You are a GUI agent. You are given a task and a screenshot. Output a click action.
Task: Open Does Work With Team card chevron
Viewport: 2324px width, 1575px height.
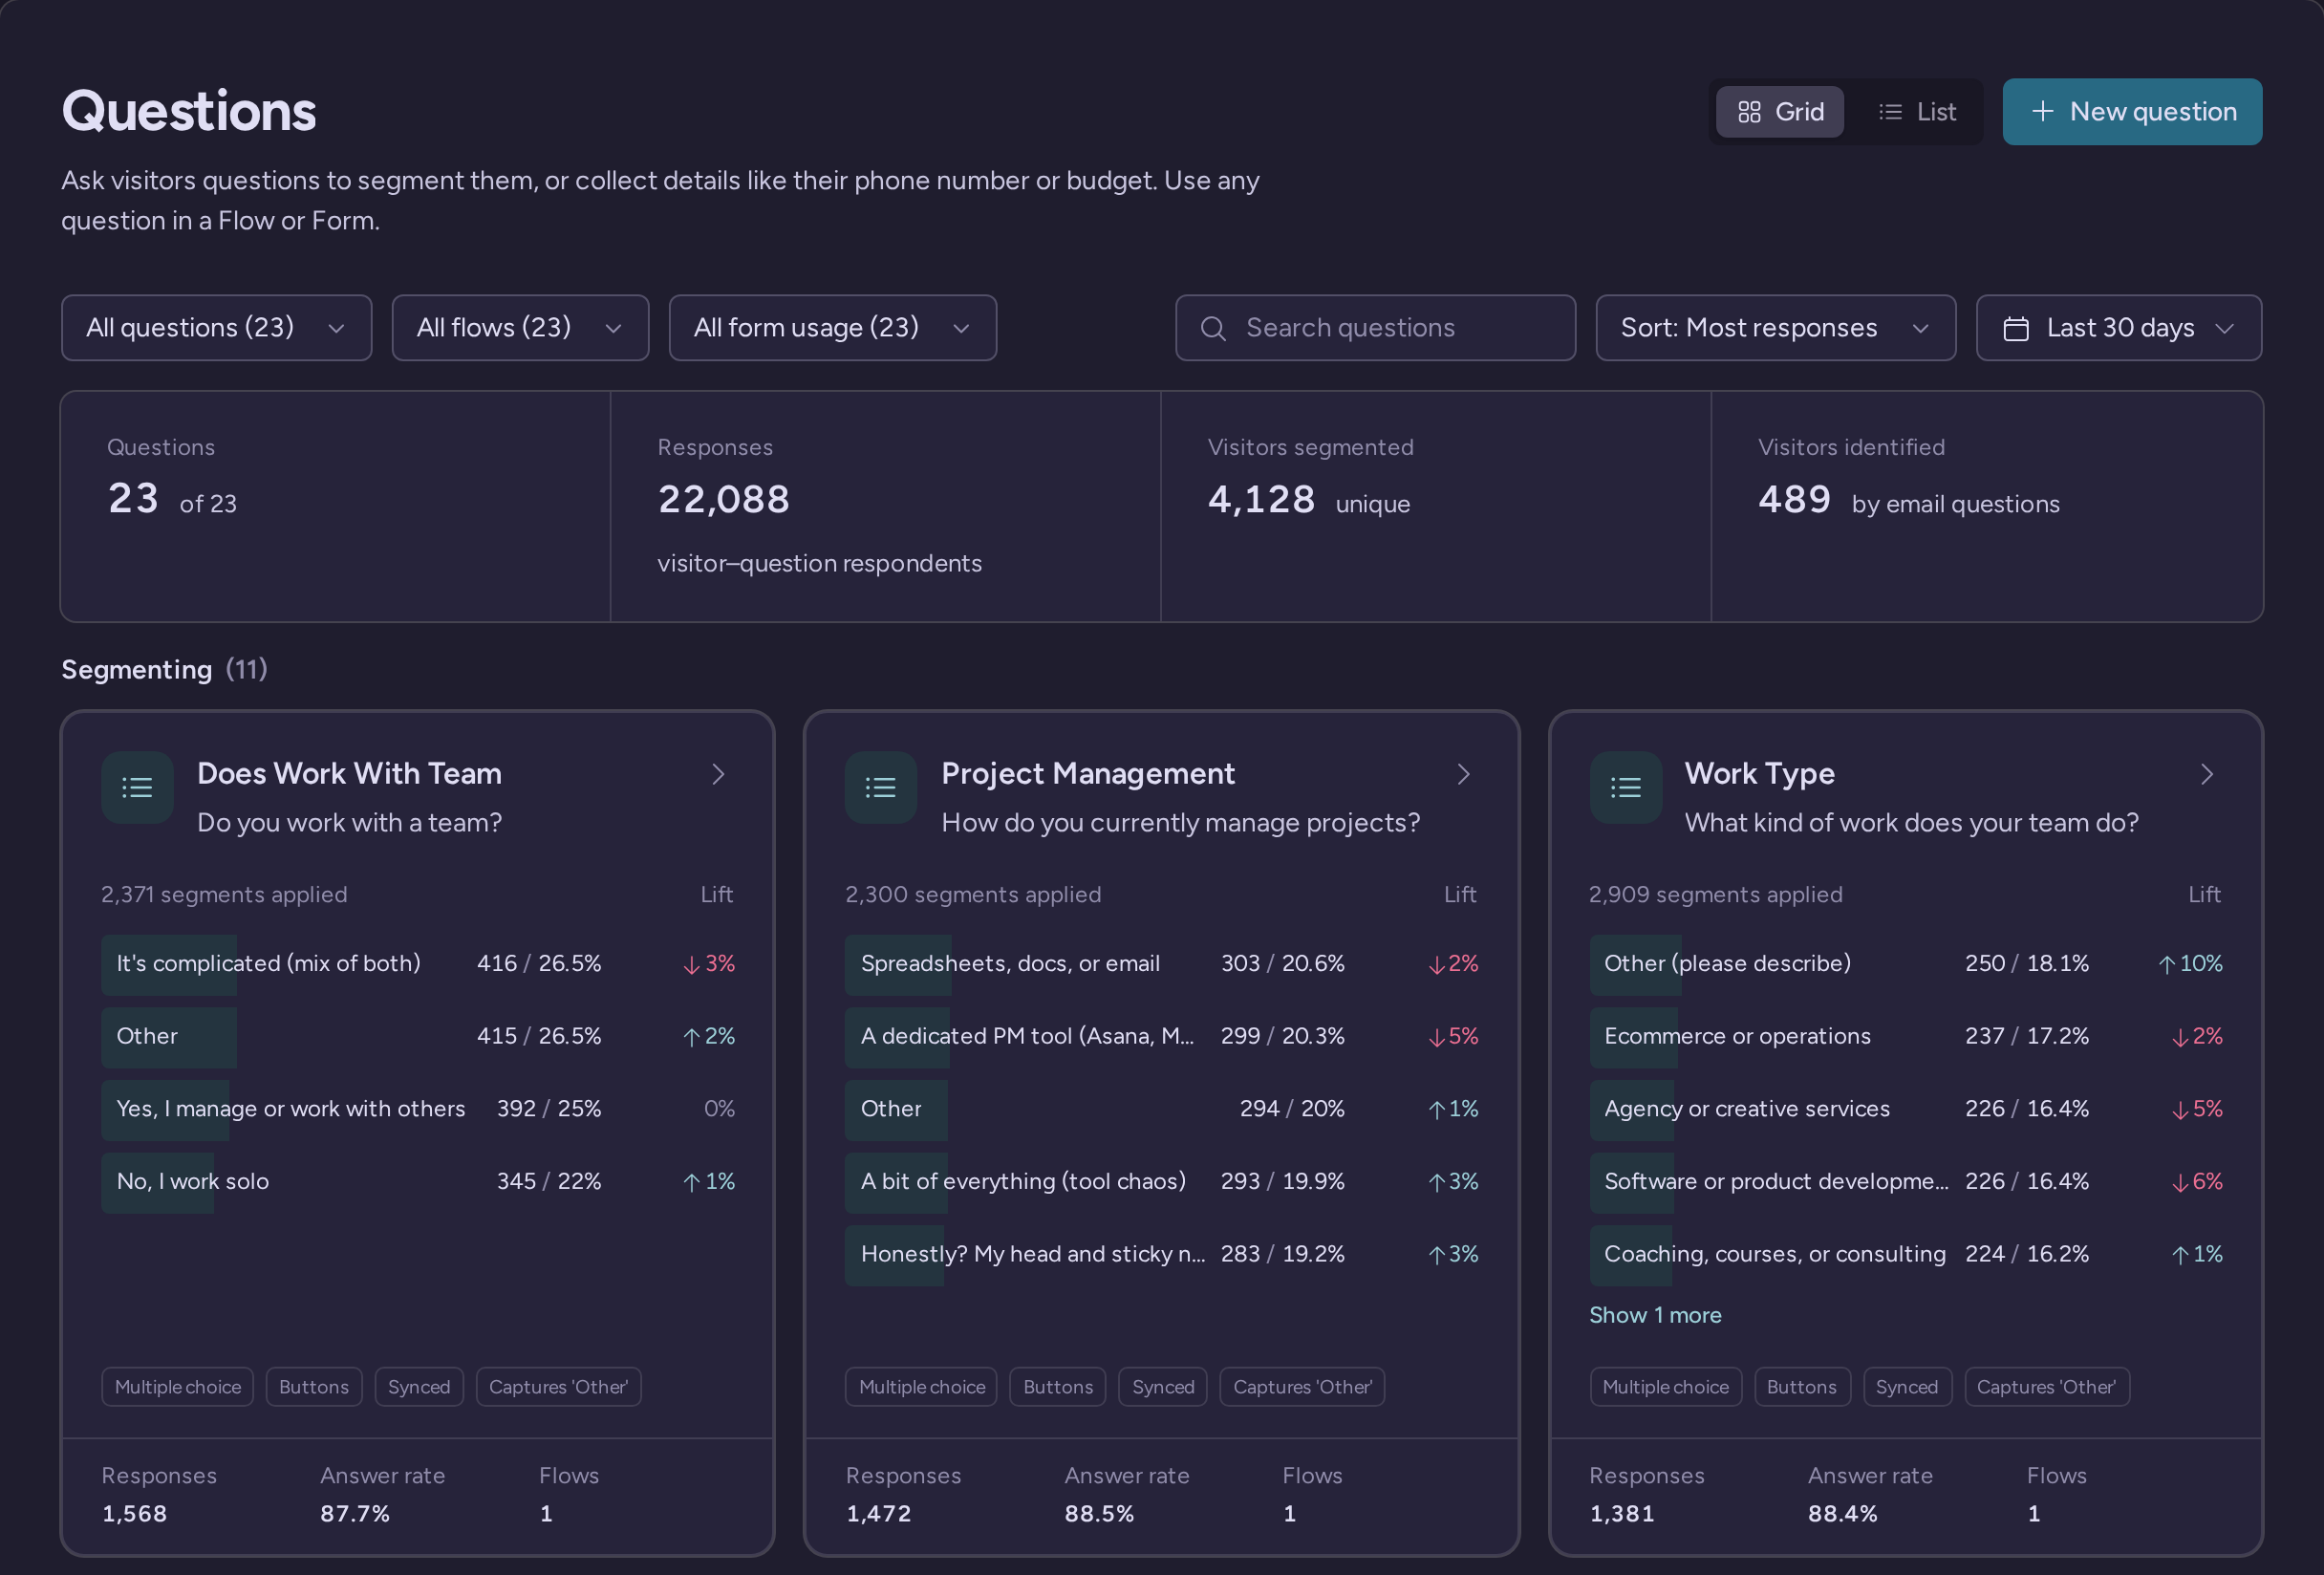[x=718, y=774]
